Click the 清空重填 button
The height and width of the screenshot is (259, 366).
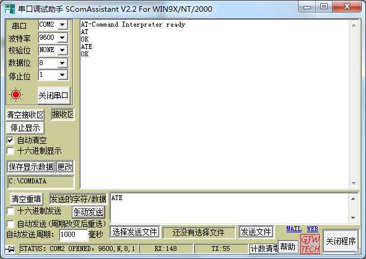26,200
